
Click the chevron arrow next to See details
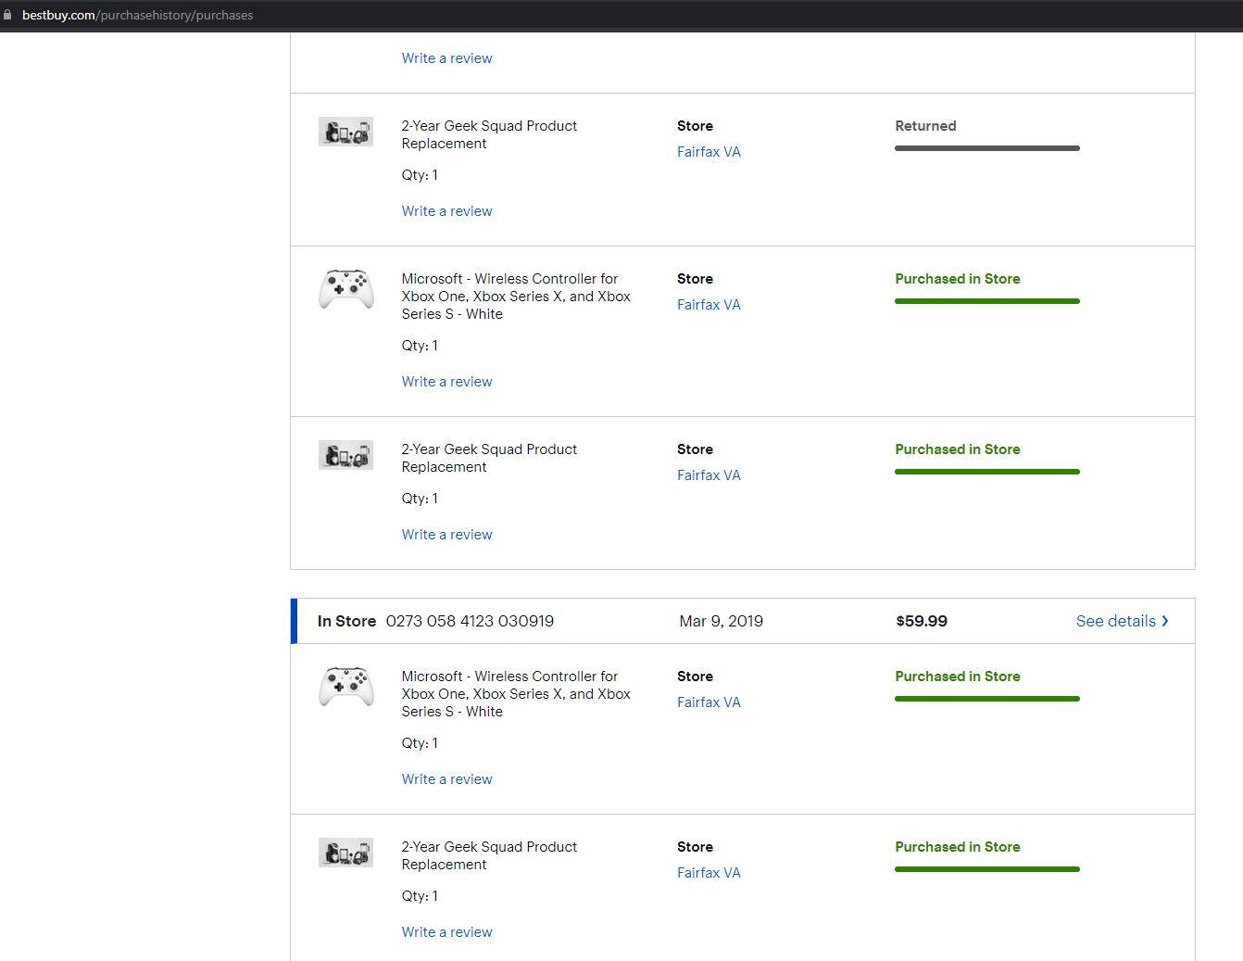click(x=1165, y=621)
